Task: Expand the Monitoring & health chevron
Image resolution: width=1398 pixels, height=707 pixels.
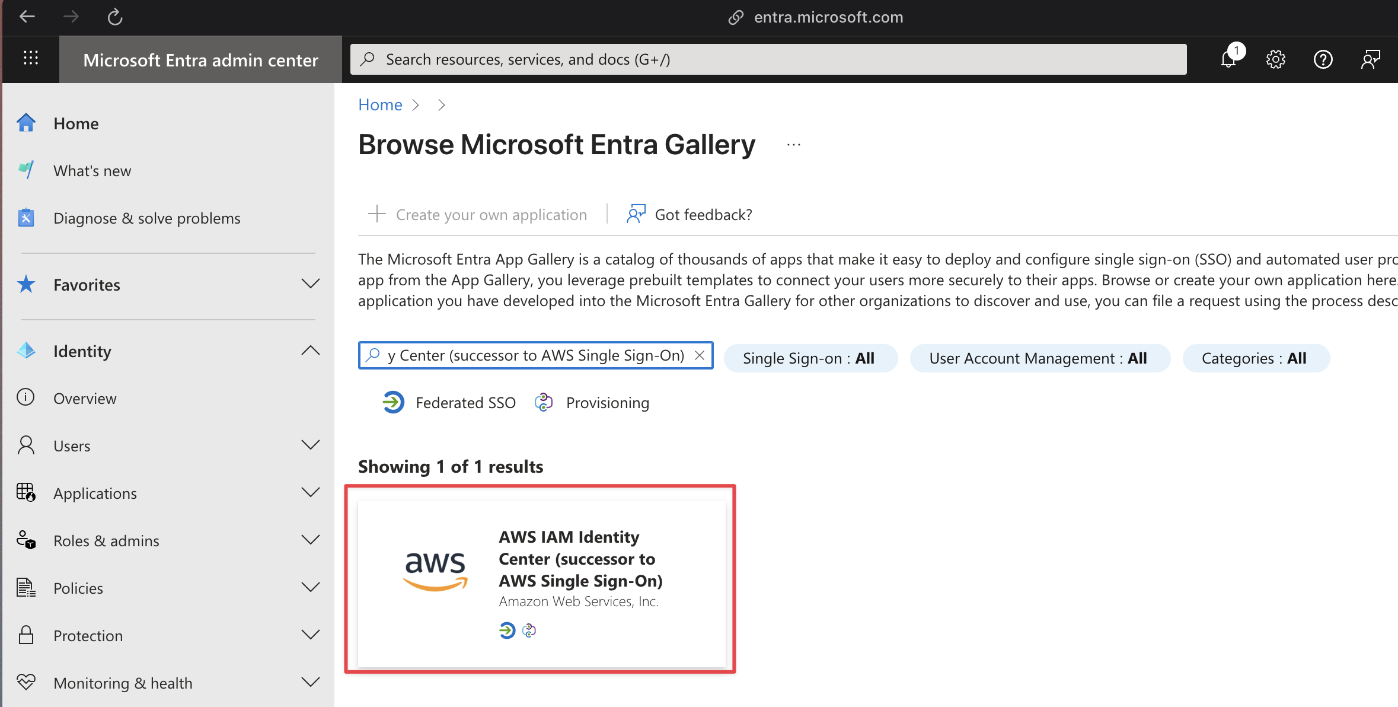Action: (311, 682)
